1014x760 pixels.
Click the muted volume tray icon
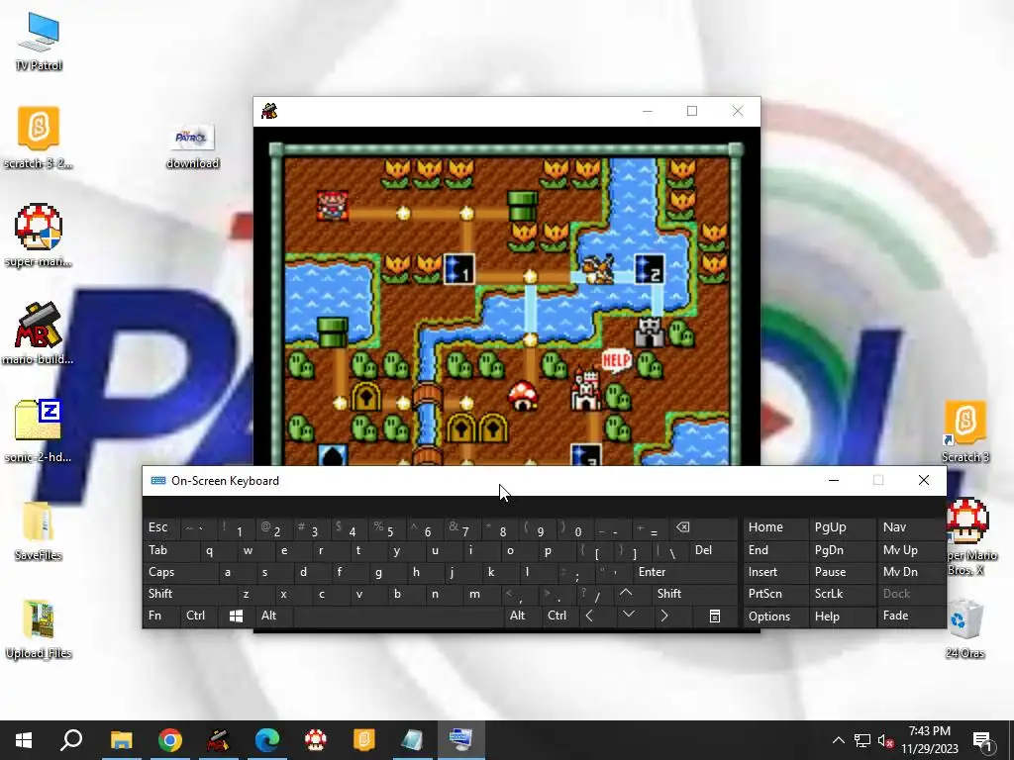click(x=886, y=740)
